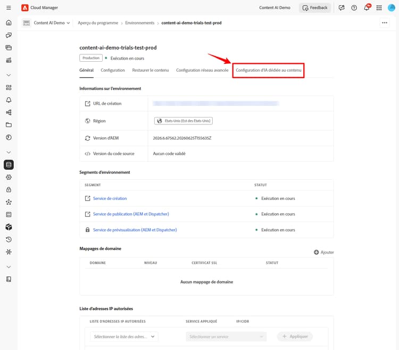Open the folder icon in sidebar
399x350 pixels.
9,125
